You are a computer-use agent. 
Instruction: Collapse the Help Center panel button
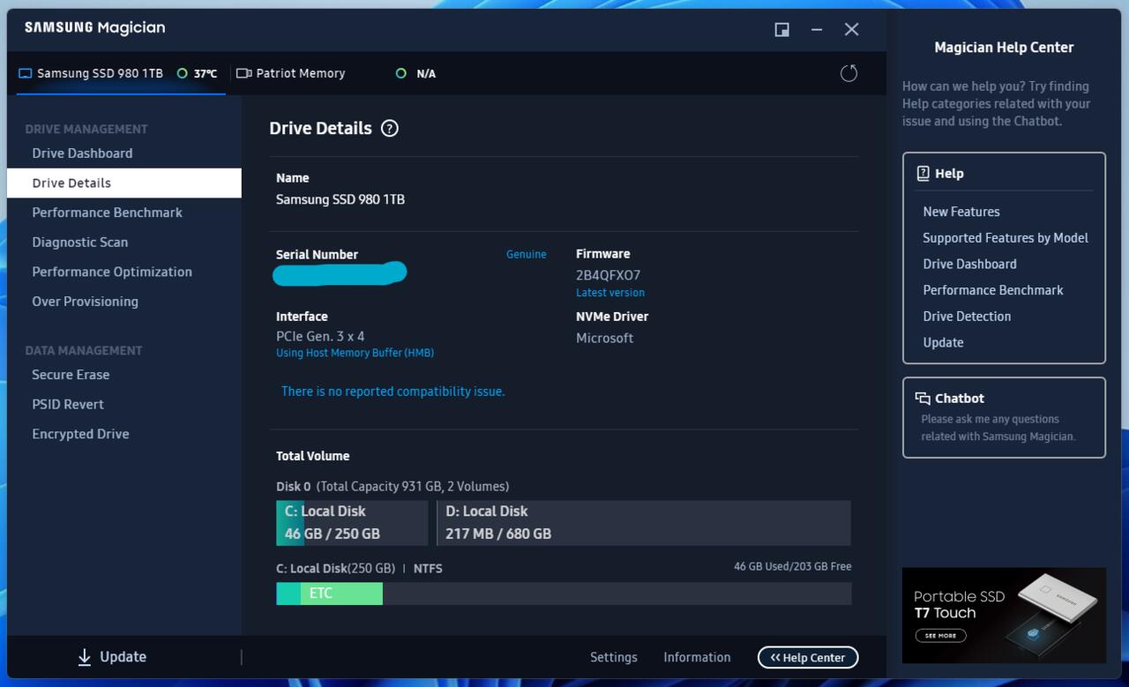[x=808, y=658]
